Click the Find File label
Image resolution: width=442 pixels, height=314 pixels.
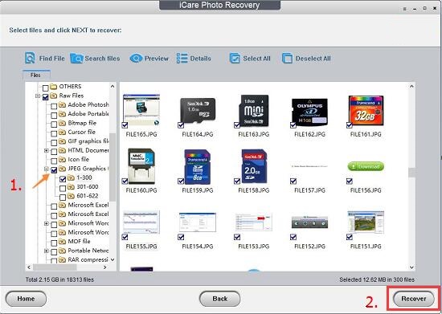(52, 59)
